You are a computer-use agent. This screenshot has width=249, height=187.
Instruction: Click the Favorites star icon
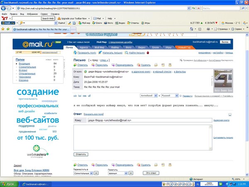(x=3, y=29)
